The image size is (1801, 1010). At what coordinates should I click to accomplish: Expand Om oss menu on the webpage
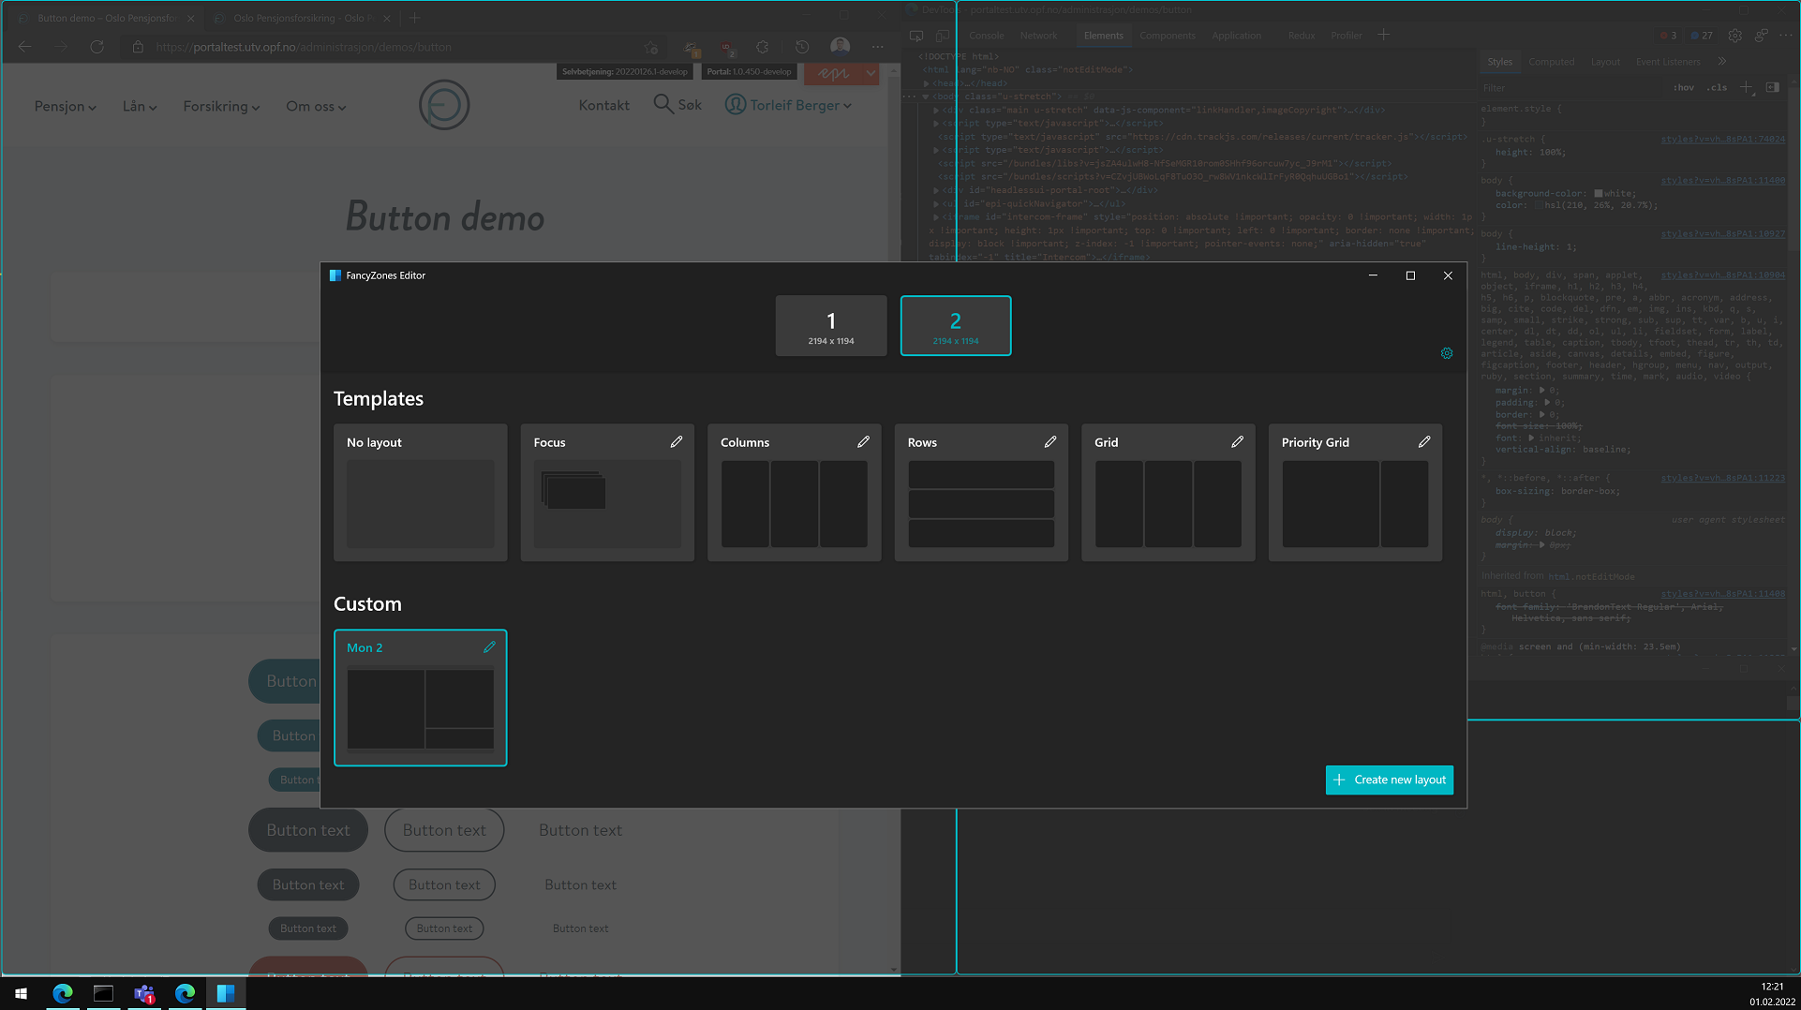(316, 106)
